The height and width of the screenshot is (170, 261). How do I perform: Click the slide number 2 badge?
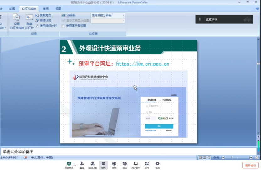(64, 49)
